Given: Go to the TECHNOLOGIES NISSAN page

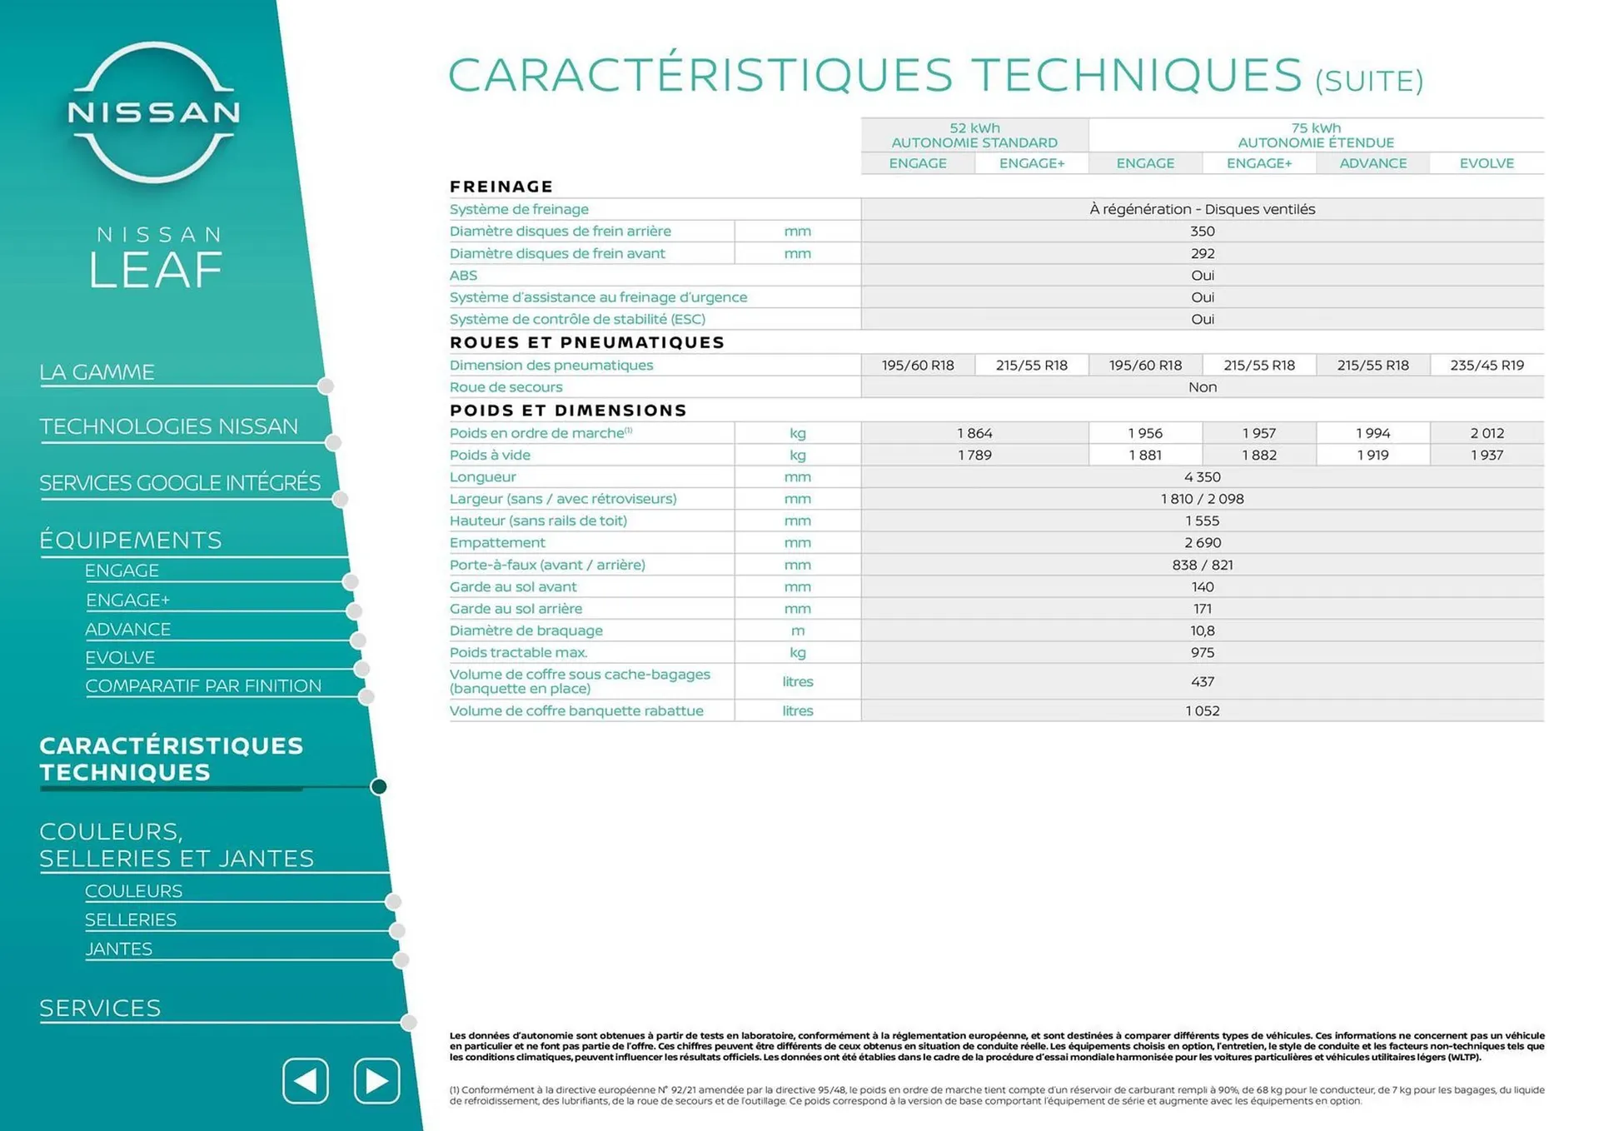Looking at the screenshot, I should (x=169, y=426).
